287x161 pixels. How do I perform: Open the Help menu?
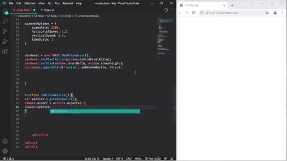click(79, 3)
